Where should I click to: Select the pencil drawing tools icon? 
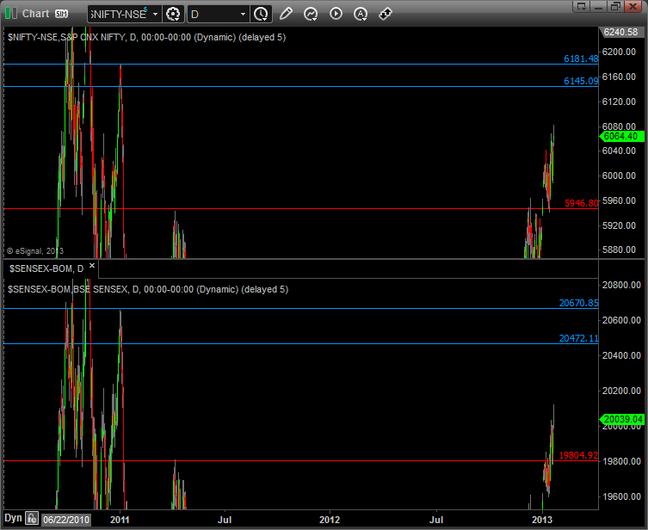click(x=286, y=14)
